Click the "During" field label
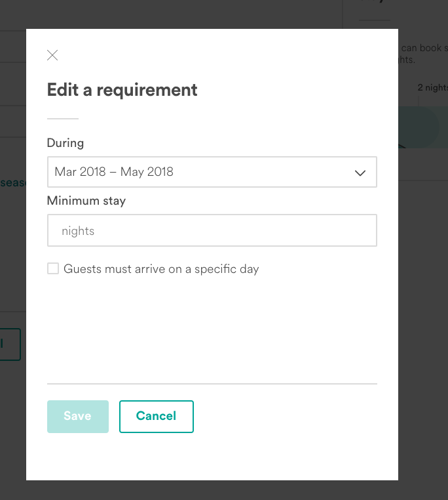Viewport: 448px width, 500px height. tap(65, 142)
